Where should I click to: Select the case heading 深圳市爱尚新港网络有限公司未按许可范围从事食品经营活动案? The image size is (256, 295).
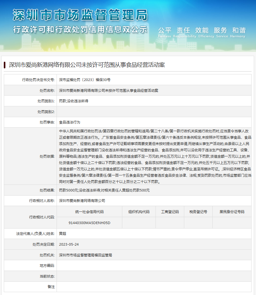click(x=87, y=65)
